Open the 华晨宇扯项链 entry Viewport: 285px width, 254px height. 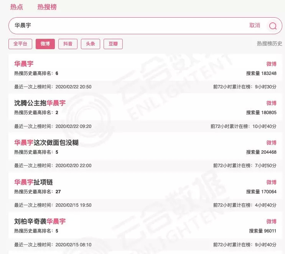point(33,182)
